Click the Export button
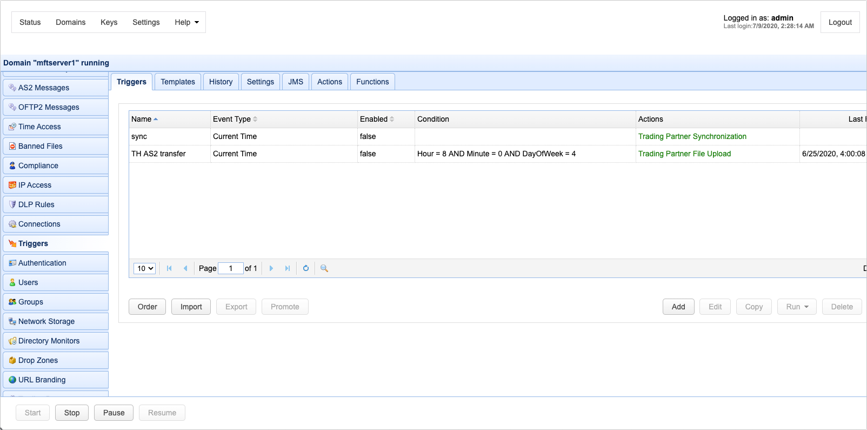This screenshot has width=867, height=430. click(x=236, y=307)
